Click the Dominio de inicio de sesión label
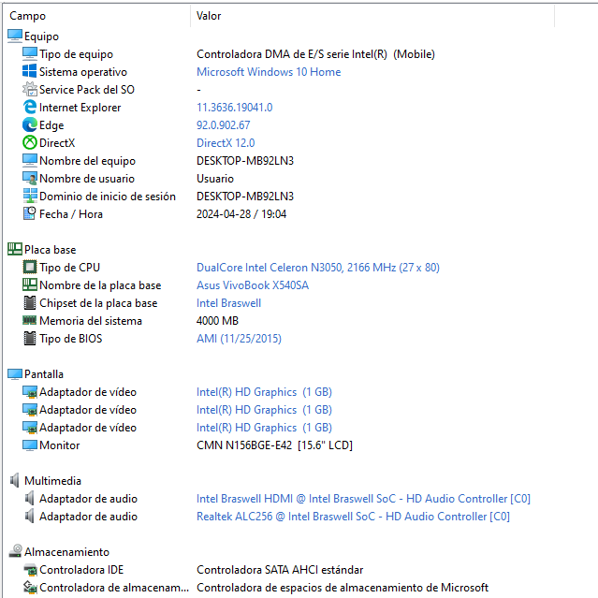The height and width of the screenshot is (598, 598). [x=108, y=196]
